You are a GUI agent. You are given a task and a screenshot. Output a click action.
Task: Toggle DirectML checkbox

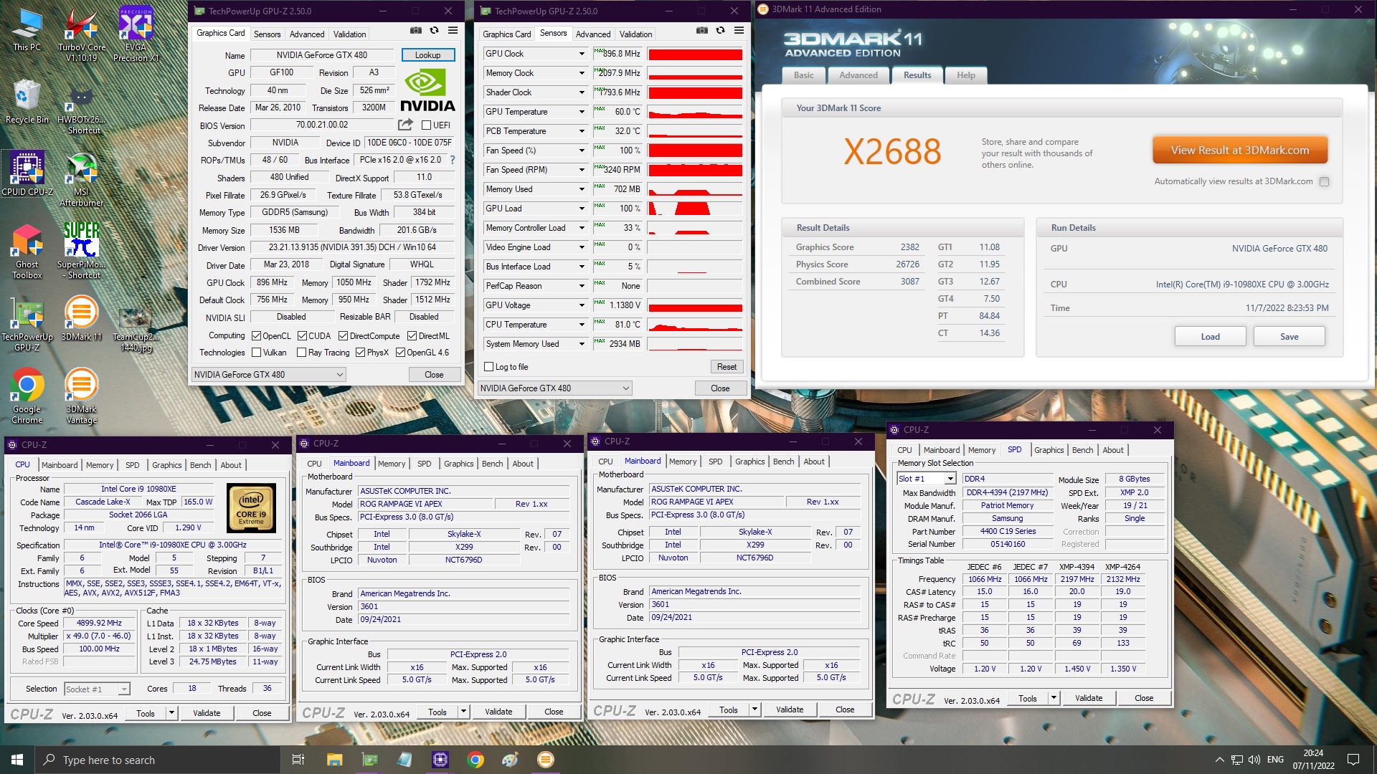412,336
